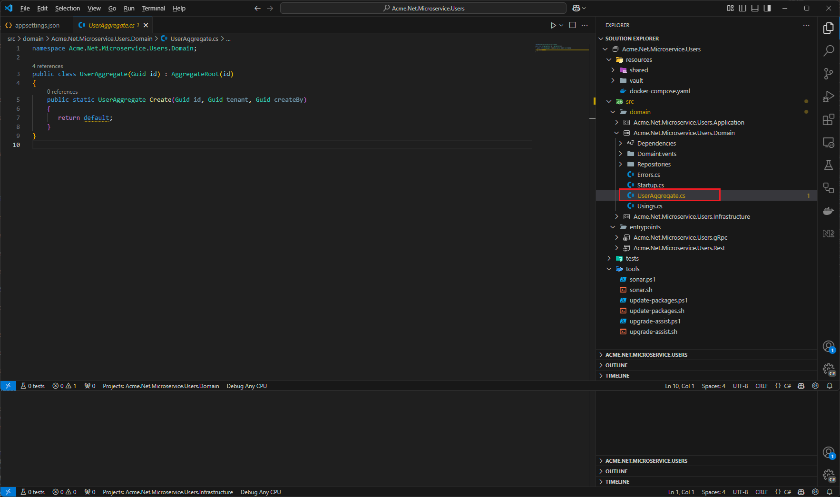
Task: Click the '4 references' code lens
Action: [x=48, y=66]
